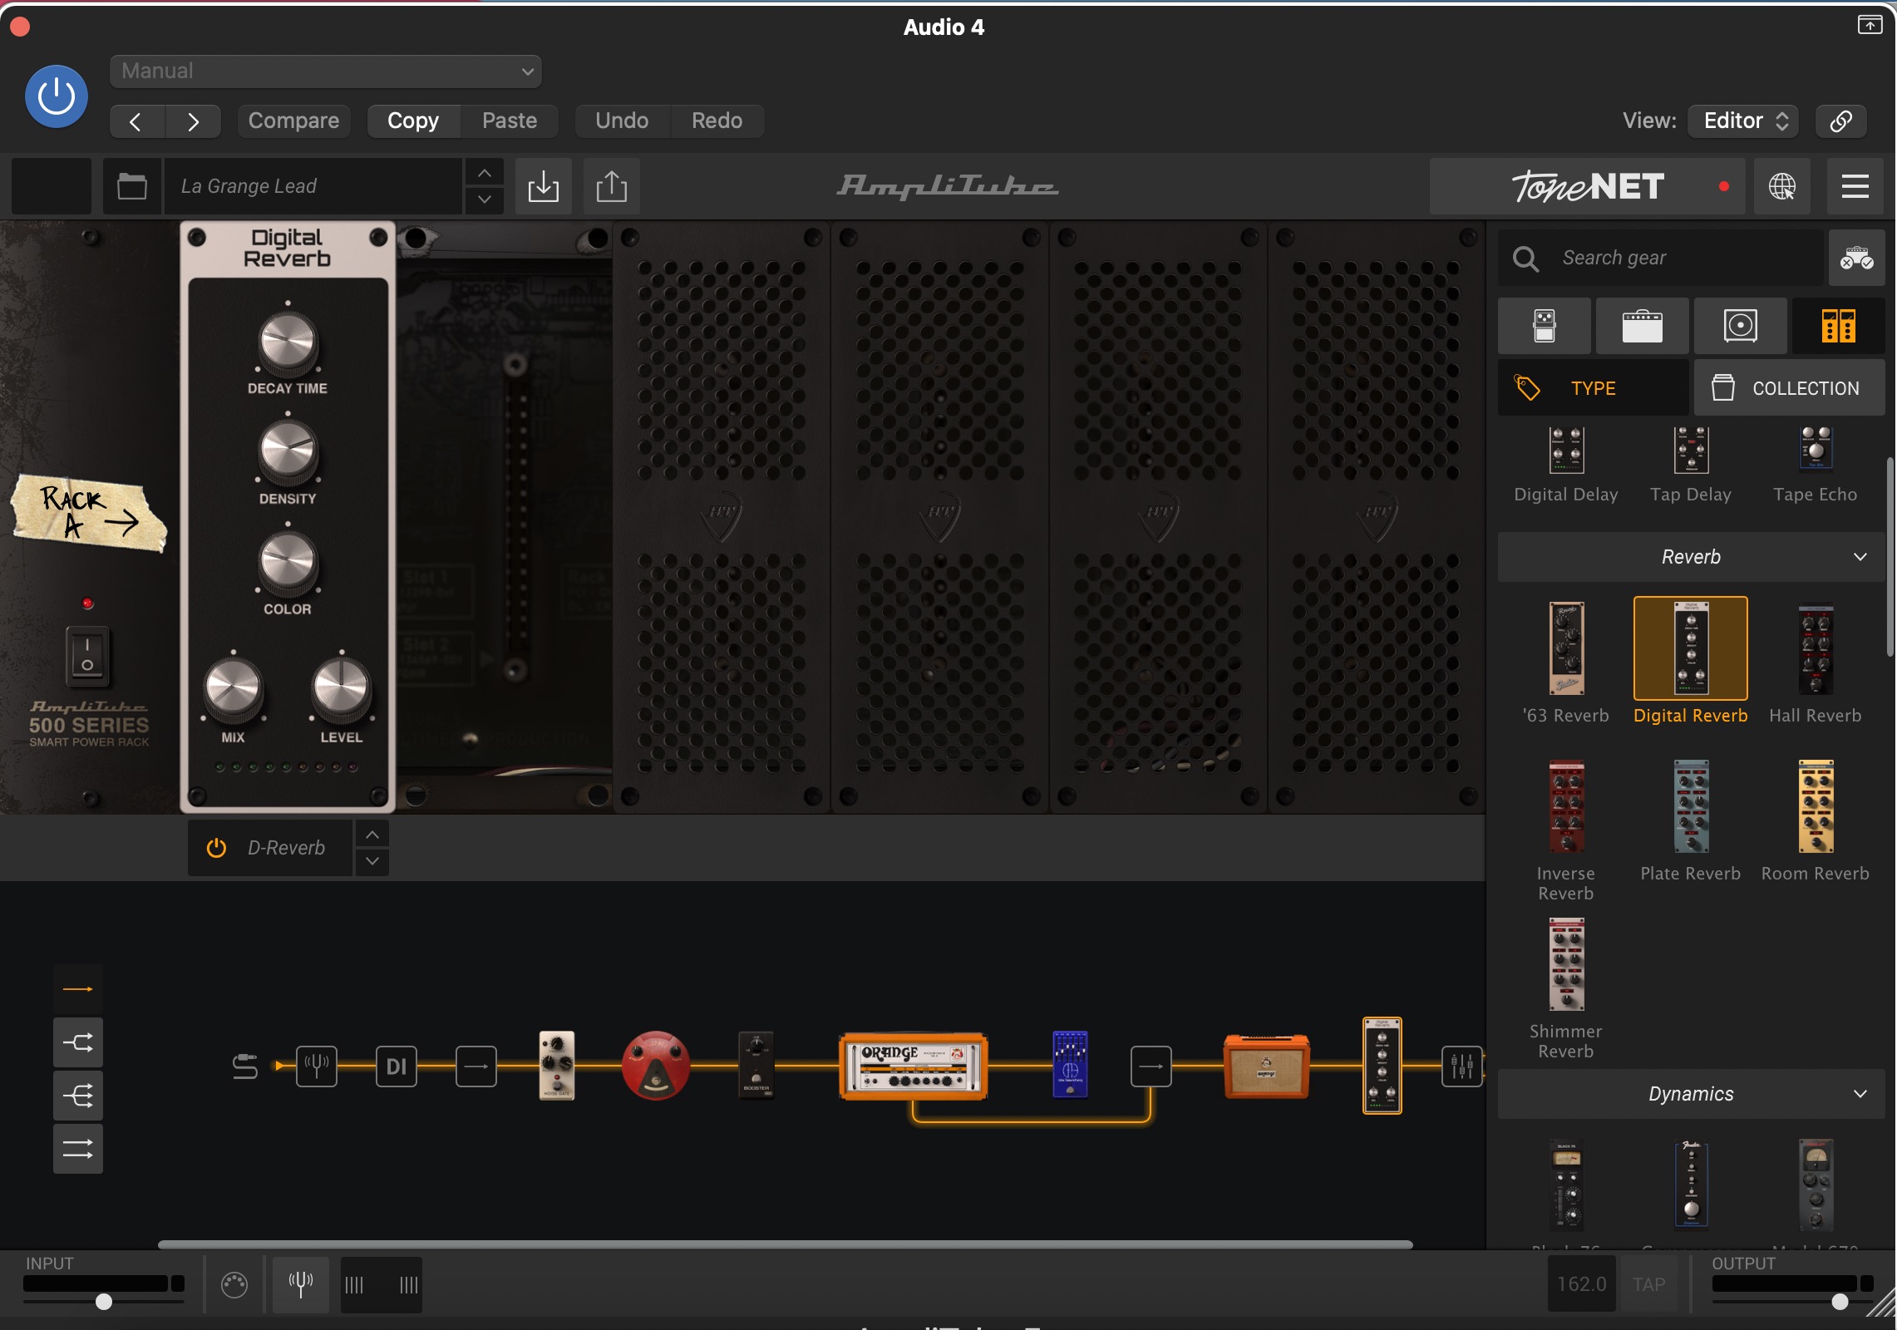Click the LEVEL knob
The height and width of the screenshot is (1330, 1897).
pos(341,689)
